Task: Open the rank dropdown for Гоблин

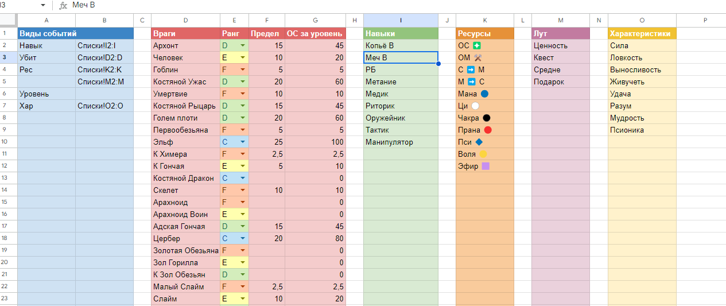Action: pyautogui.click(x=243, y=69)
